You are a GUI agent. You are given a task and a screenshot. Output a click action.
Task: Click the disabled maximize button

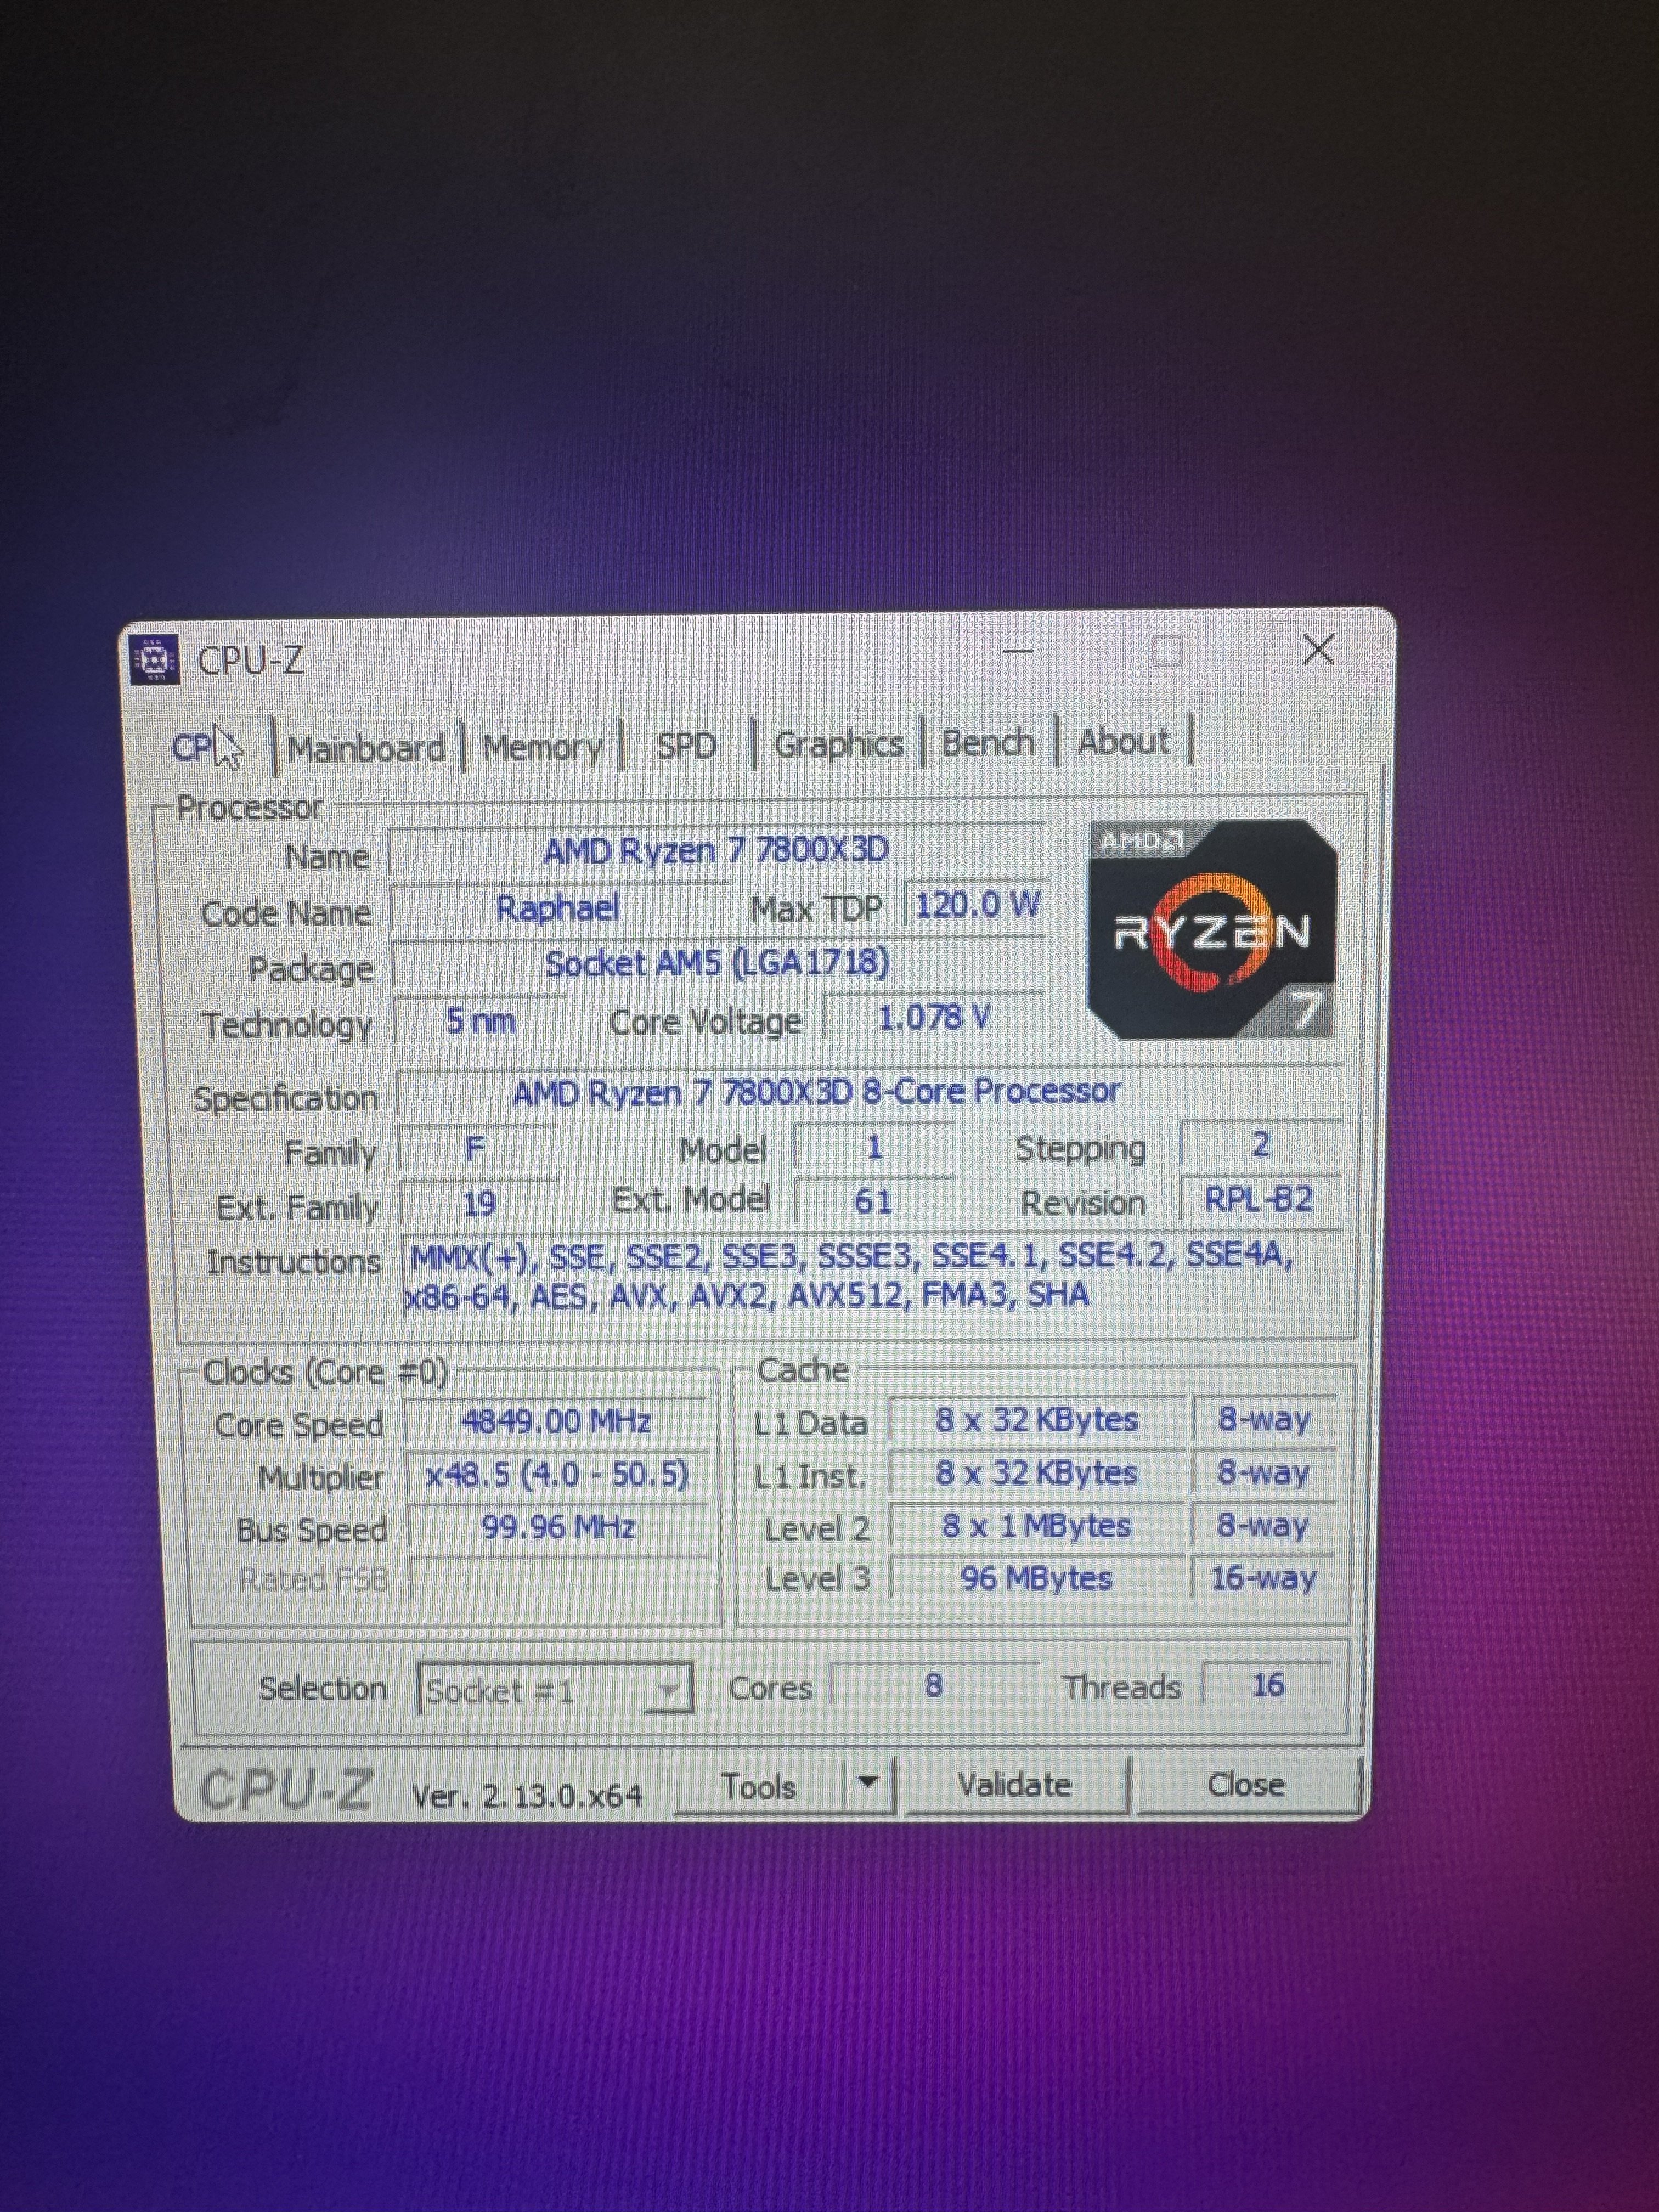coord(1166,652)
